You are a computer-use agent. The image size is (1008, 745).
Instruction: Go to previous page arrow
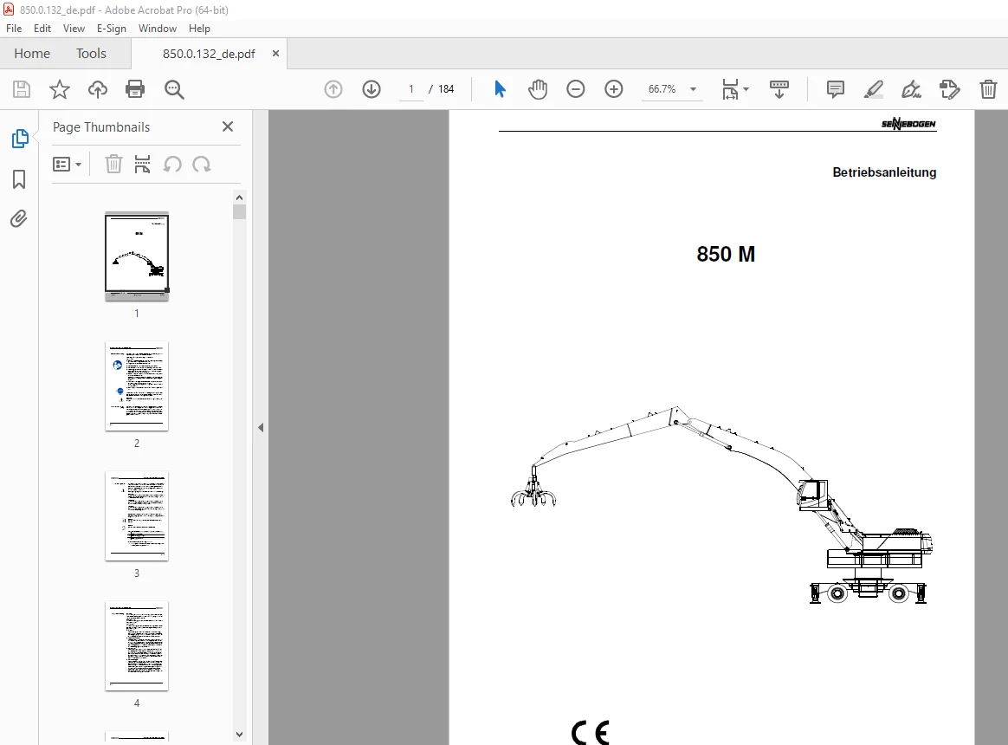tap(333, 89)
